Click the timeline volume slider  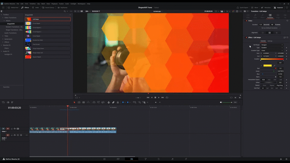pos(227,102)
